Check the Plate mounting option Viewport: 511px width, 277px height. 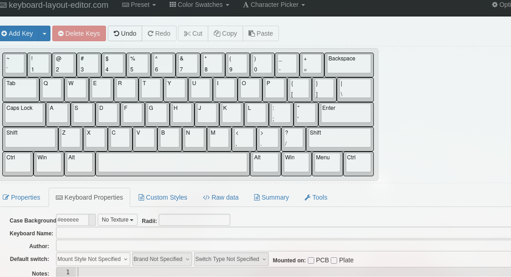(334, 260)
